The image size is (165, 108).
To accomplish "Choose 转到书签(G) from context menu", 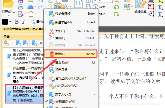I will pyautogui.click(x=71, y=14).
